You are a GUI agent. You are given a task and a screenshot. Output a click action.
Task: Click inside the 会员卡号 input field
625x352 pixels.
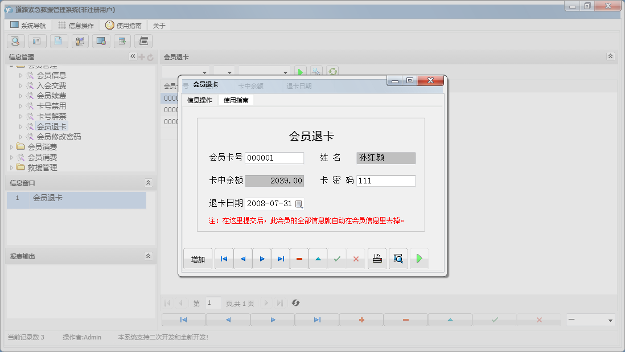click(275, 158)
